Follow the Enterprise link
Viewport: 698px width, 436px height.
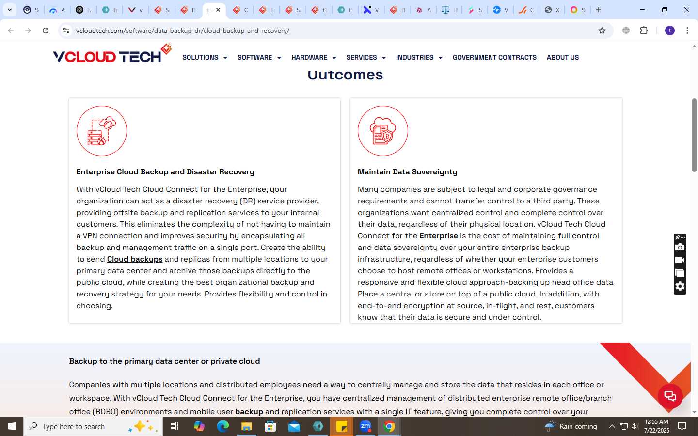coord(439,236)
